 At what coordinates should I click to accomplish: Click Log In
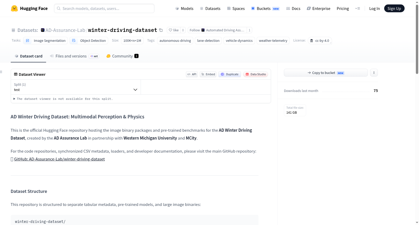(x=374, y=8)
